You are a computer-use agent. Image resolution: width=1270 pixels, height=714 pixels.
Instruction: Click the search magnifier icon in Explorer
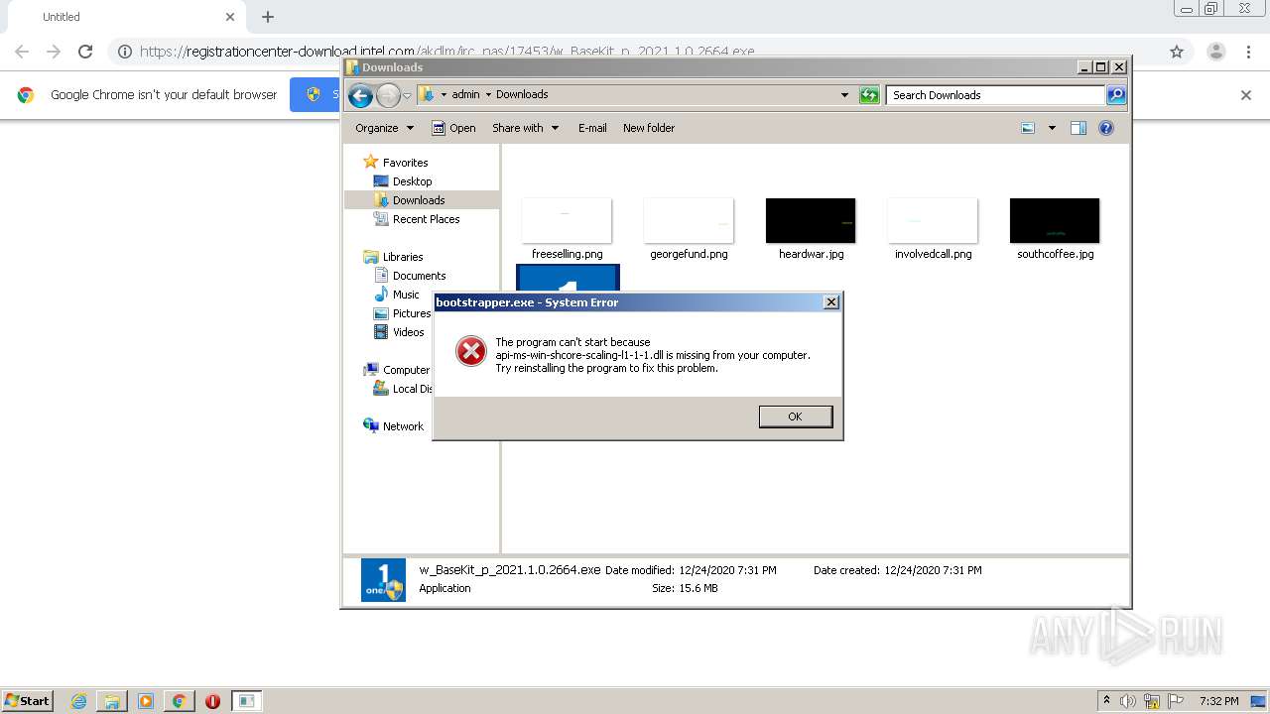(1116, 95)
